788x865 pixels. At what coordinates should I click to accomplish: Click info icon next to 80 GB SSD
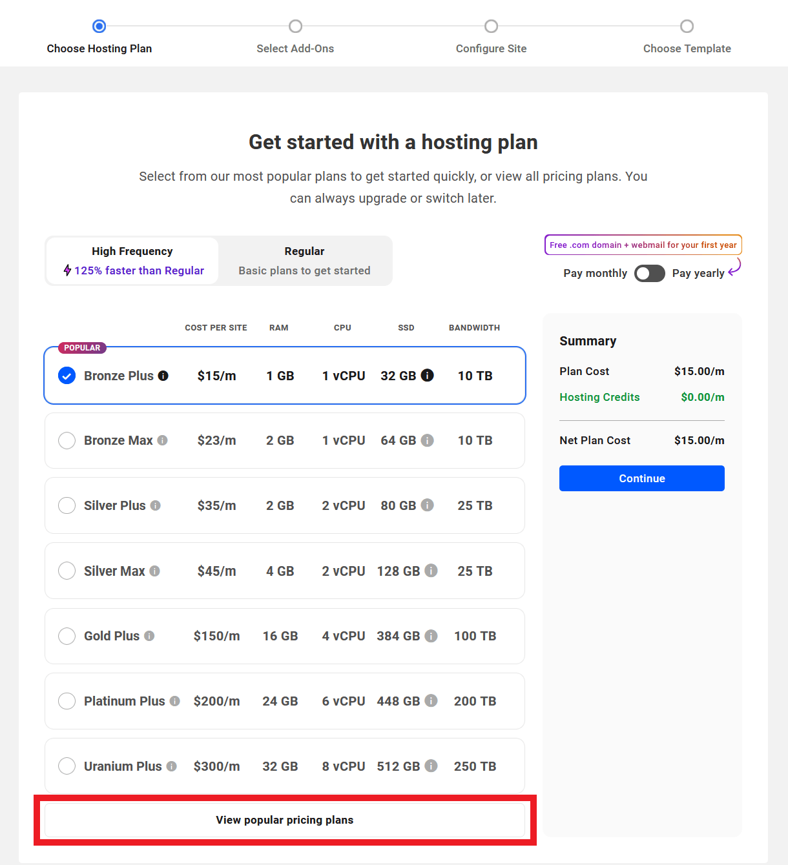pyautogui.click(x=428, y=505)
